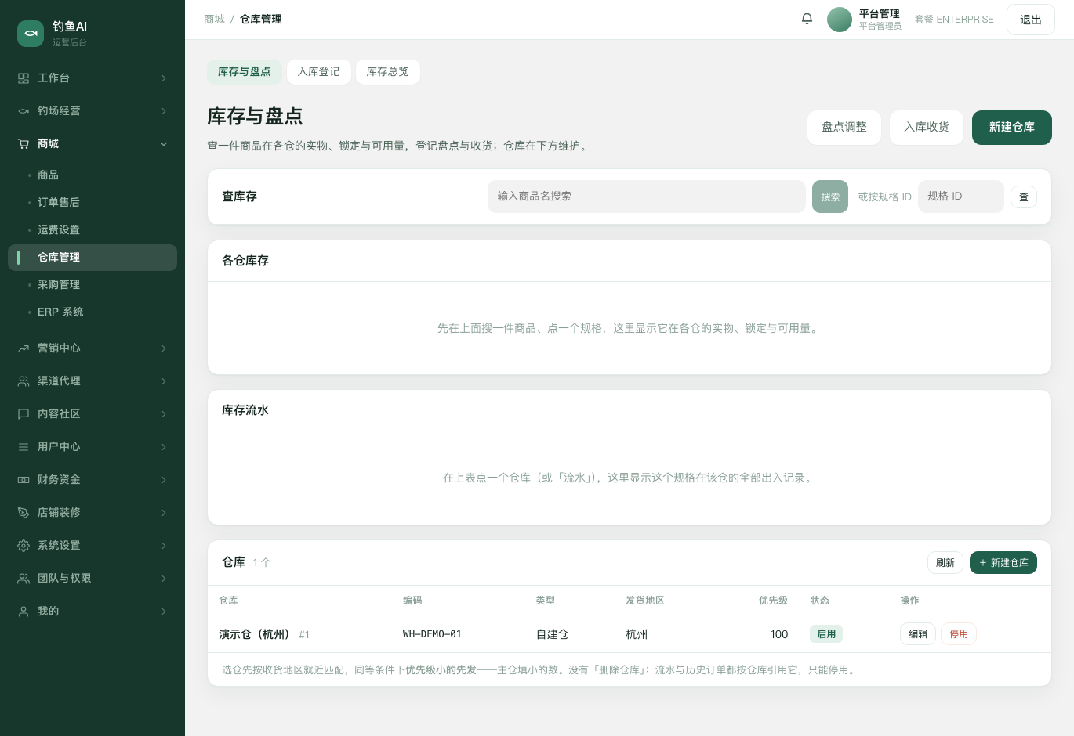
Task: Focus the 输入商品名搜索 input field
Action: click(647, 197)
